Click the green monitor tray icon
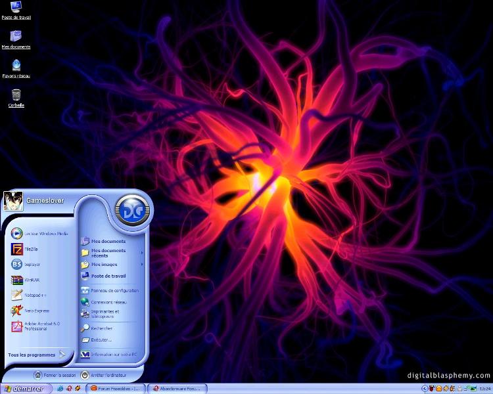Viewport: 493px width, 394px height. 473,389
